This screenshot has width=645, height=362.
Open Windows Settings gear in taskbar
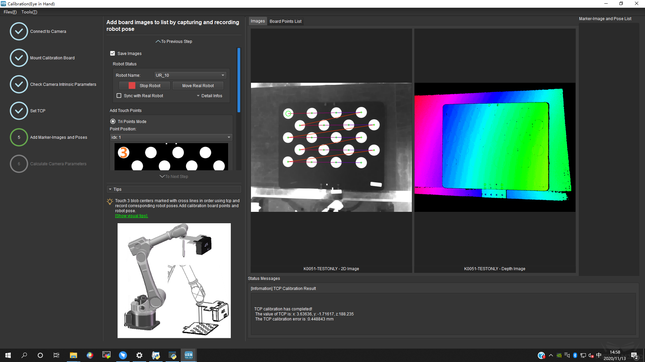click(139, 355)
